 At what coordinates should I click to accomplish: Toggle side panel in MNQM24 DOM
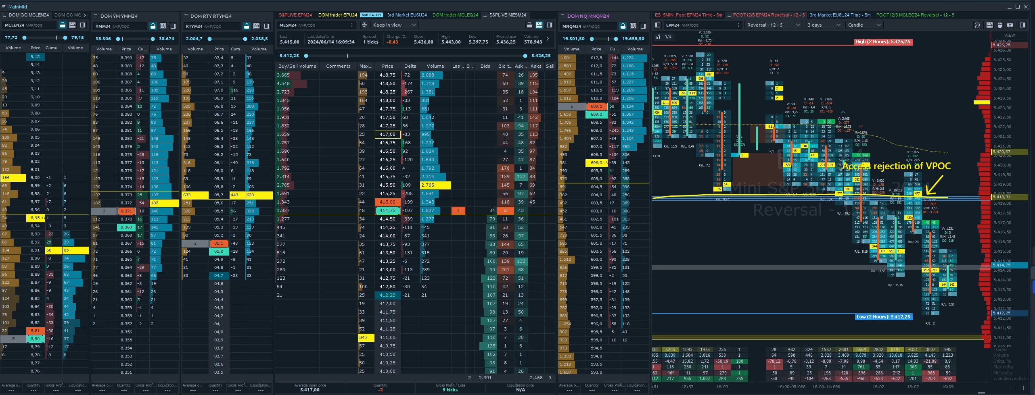643,26
